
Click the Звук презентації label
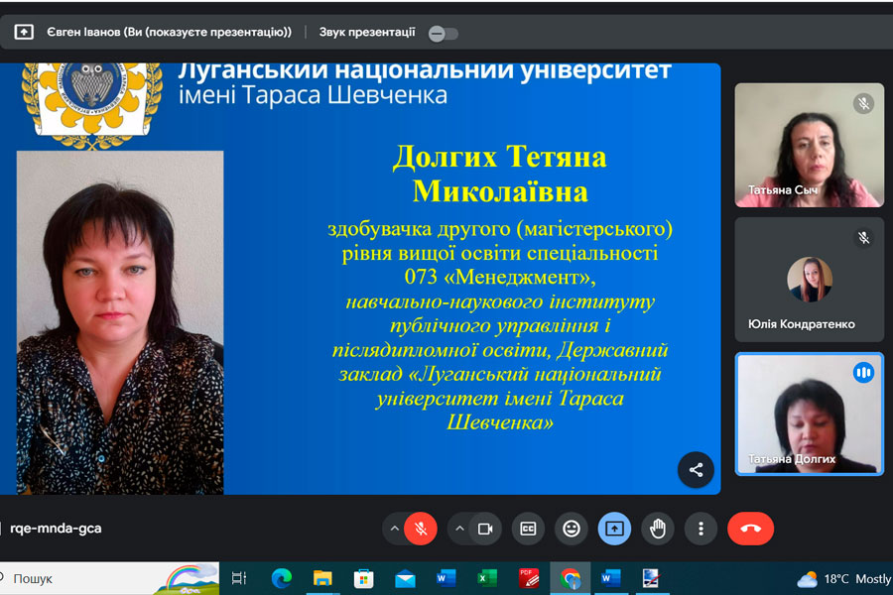click(367, 33)
